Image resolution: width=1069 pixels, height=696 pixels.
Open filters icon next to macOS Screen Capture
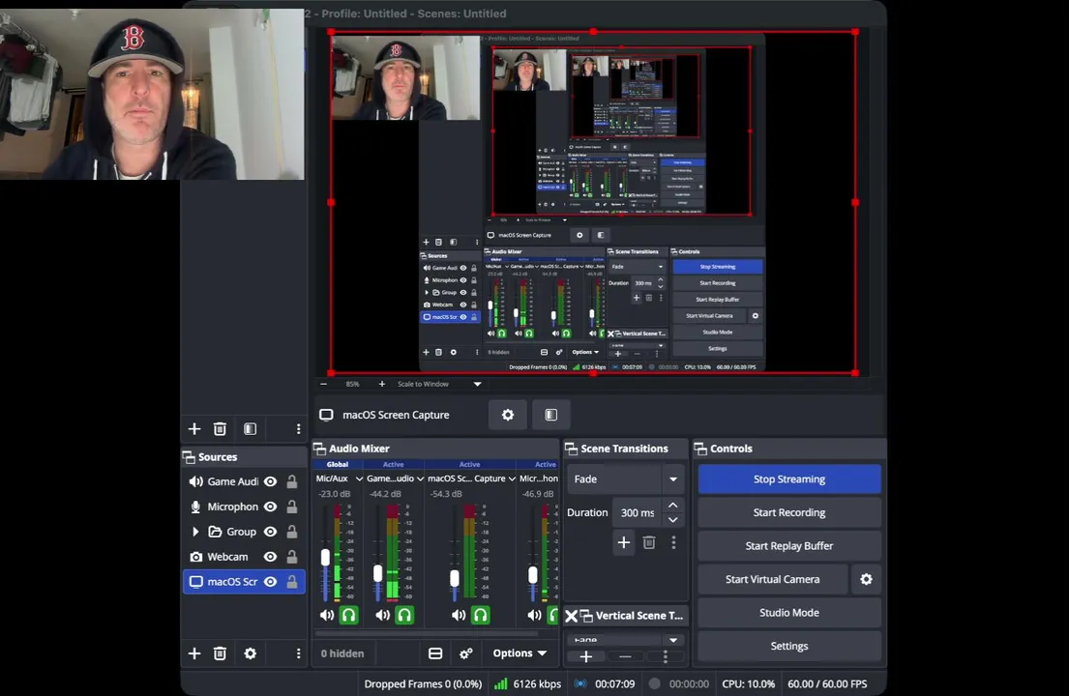point(550,415)
